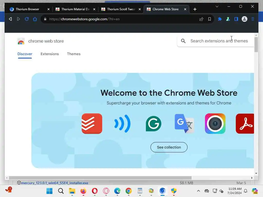Open Microsoft Edge from the taskbar
This screenshot has height=197, width=263.
tap(117, 191)
